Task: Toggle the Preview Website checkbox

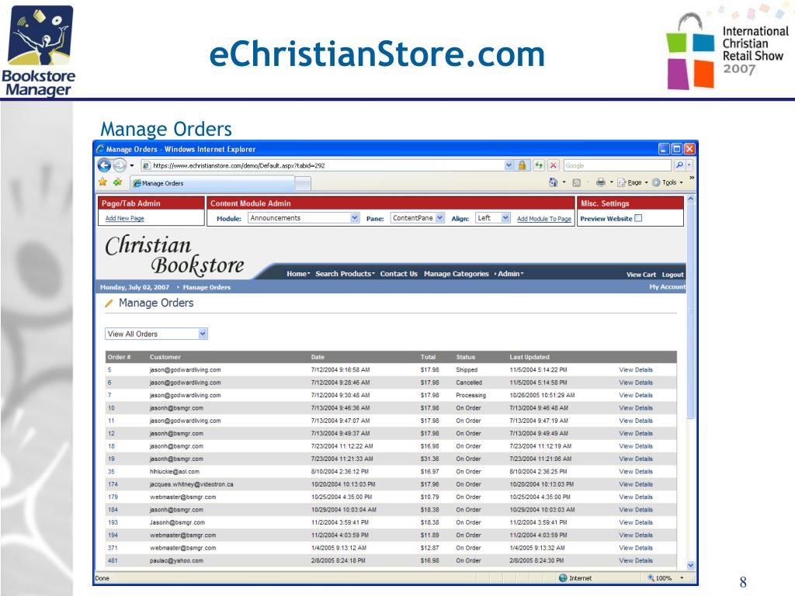Action: click(638, 218)
